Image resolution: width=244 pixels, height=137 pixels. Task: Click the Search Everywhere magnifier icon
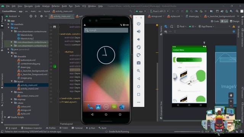237,11
